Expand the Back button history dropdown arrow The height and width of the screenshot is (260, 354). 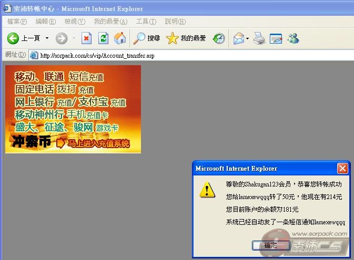click(47, 38)
